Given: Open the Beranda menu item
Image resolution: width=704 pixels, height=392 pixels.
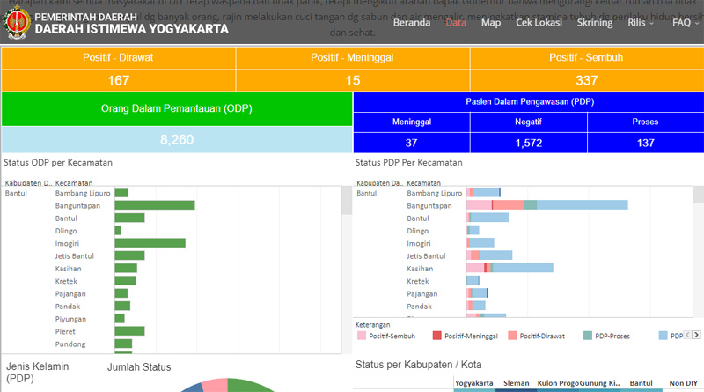Looking at the screenshot, I should coord(411,23).
